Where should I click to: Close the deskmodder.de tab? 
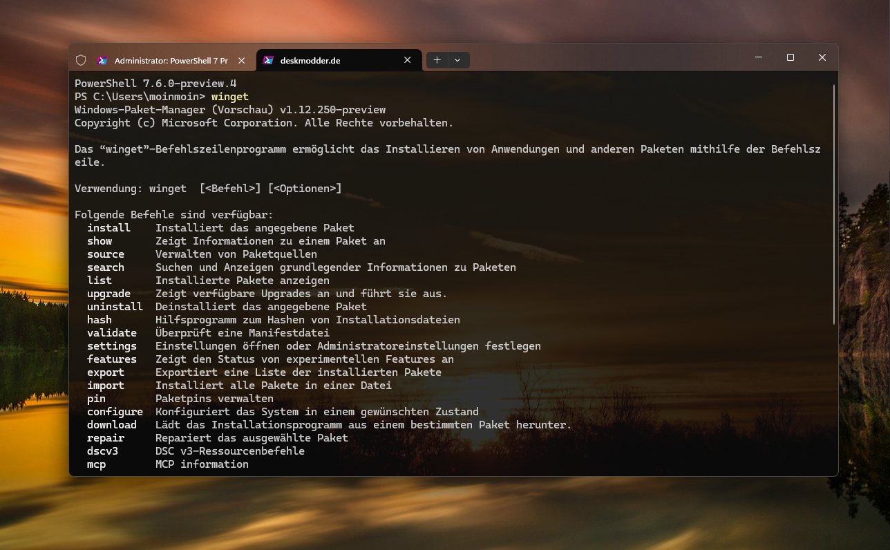coord(408,60)
